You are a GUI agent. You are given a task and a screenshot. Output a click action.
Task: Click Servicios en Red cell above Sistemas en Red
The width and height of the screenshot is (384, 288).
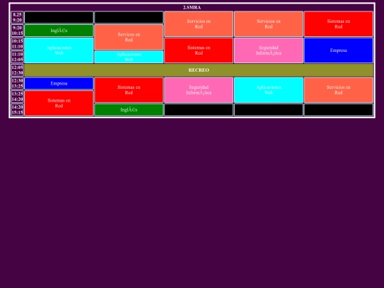[198, 24]
